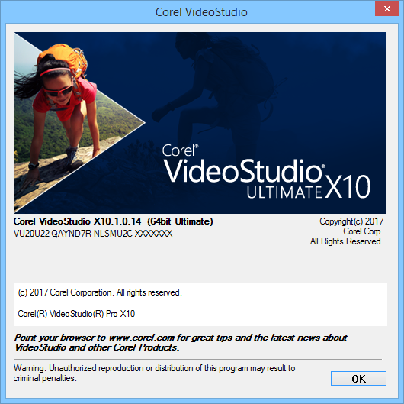Click the VideoStudio Ultimate X10 splash banner
Image resolution: width=404 pixels, height=404 pixels.
pos(200,123)
